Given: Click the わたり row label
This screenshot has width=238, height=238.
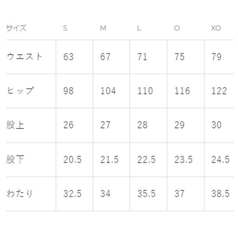Looking at the screenshot, I should [20, 194].
